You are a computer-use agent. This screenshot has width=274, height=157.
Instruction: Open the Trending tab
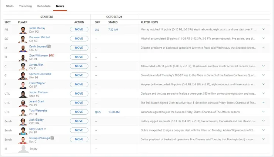tap(25, 6)
